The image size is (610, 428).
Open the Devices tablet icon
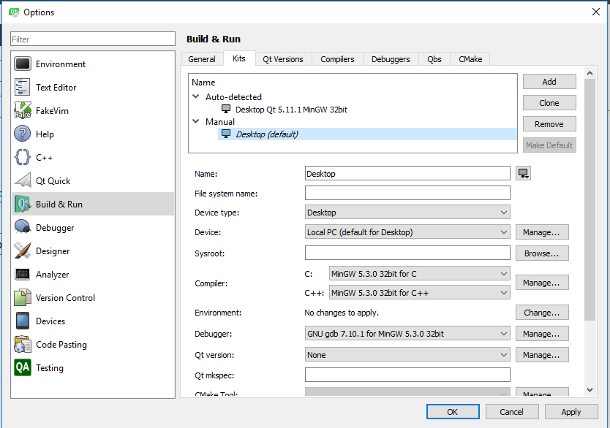23,321
